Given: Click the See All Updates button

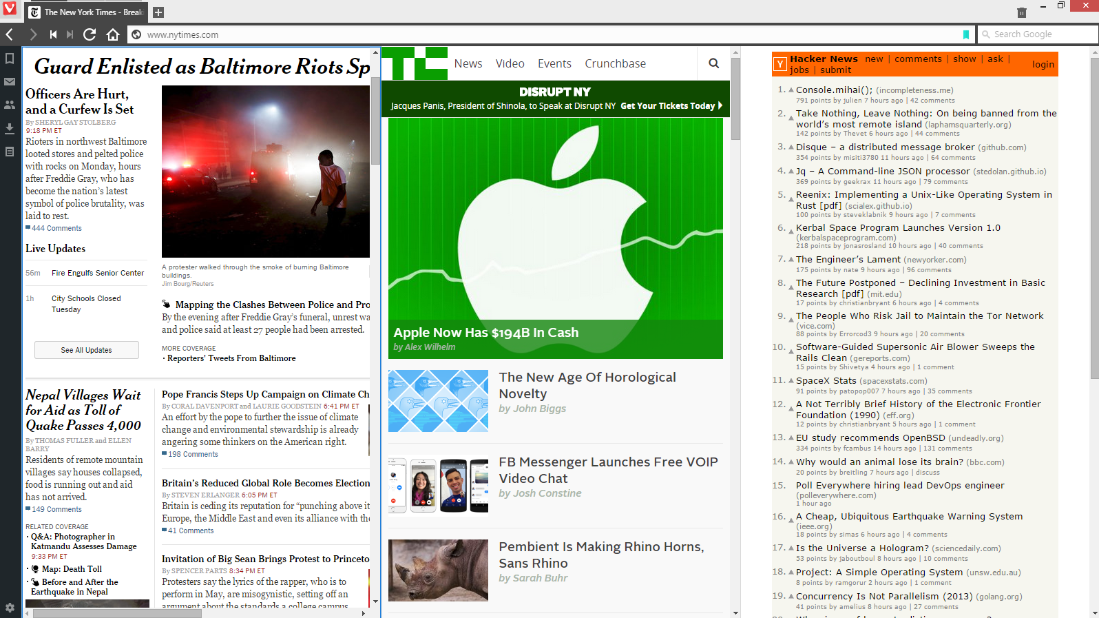Looking at the screenshot, I should point(87,350).
